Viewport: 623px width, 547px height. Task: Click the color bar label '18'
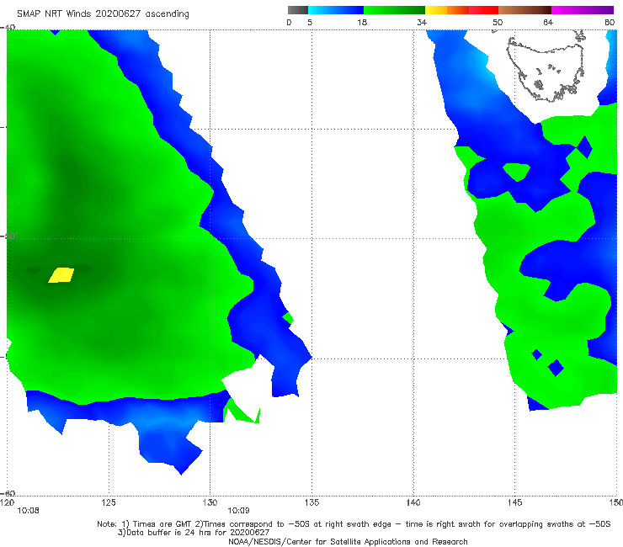pyautogui.click(x=362, y=22)
